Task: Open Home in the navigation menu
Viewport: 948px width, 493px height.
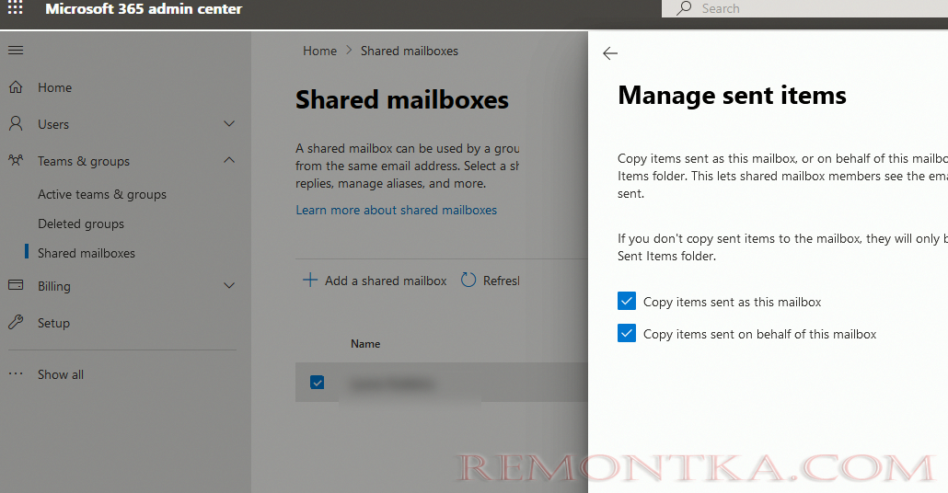Action: [54, 87]
